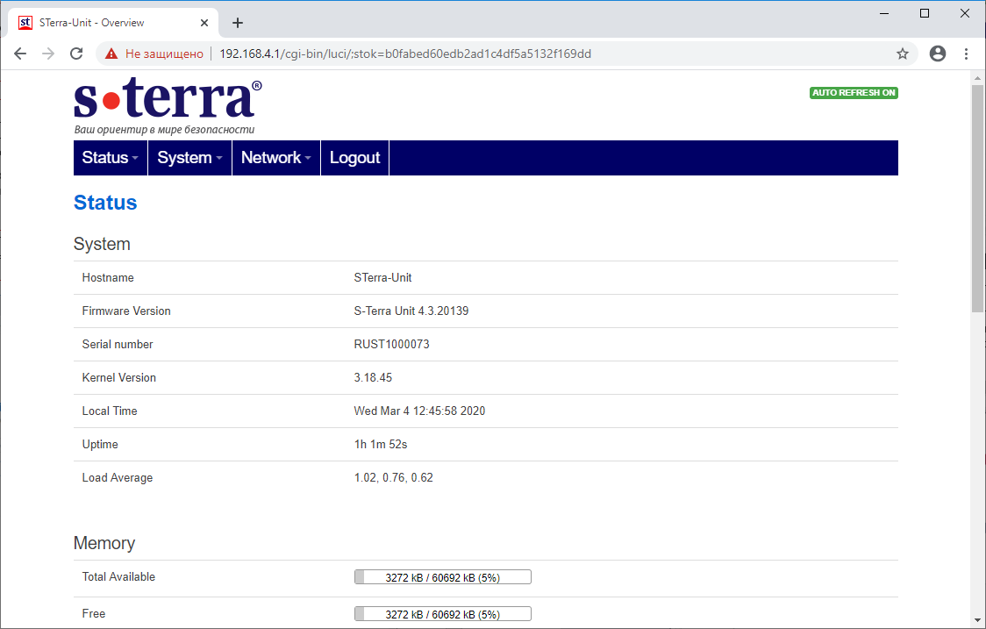Image resolution: width=986 pixels, height=629 pixels.
Task: Select the kernel version 3.18.45
Action: 373,377
